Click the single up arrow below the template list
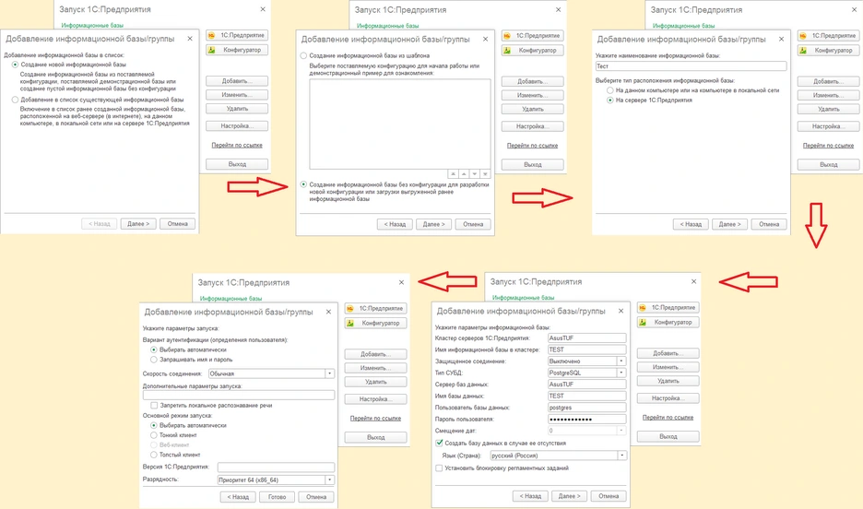863x509 pixels. [x=464, y=174]
